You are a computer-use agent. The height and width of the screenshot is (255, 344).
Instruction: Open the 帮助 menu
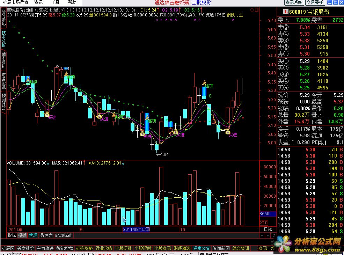[72, 2]
